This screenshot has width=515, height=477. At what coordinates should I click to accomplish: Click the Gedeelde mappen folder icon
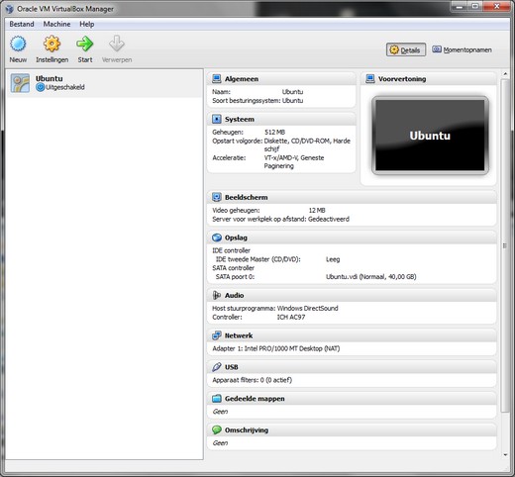[x=217, y=399]
